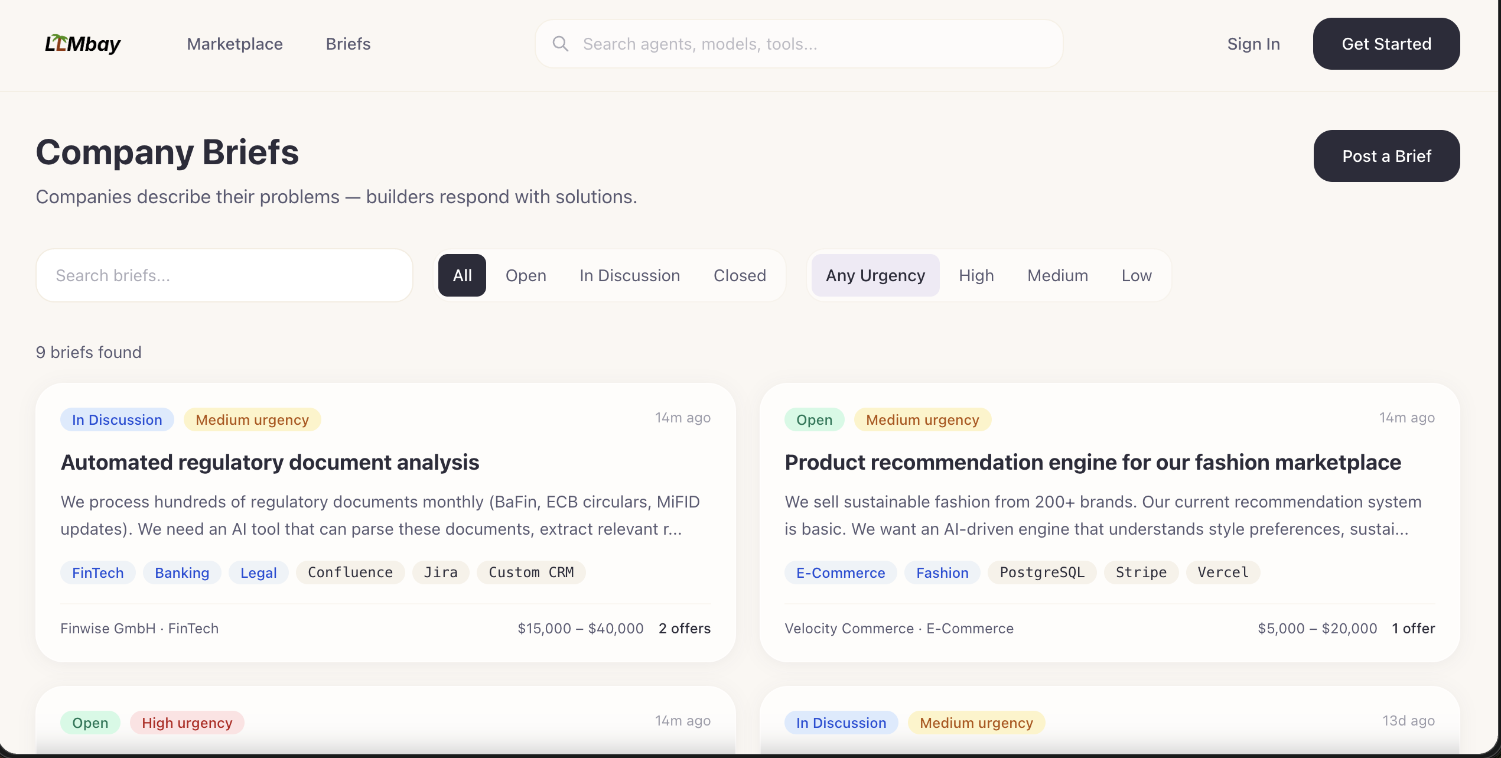Select the Medium urgency filter
Image resolution: width=1501 pixels, height=758 pixels.
[1057, 275]
